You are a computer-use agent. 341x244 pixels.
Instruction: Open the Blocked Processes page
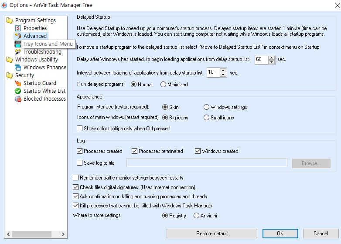44,98
